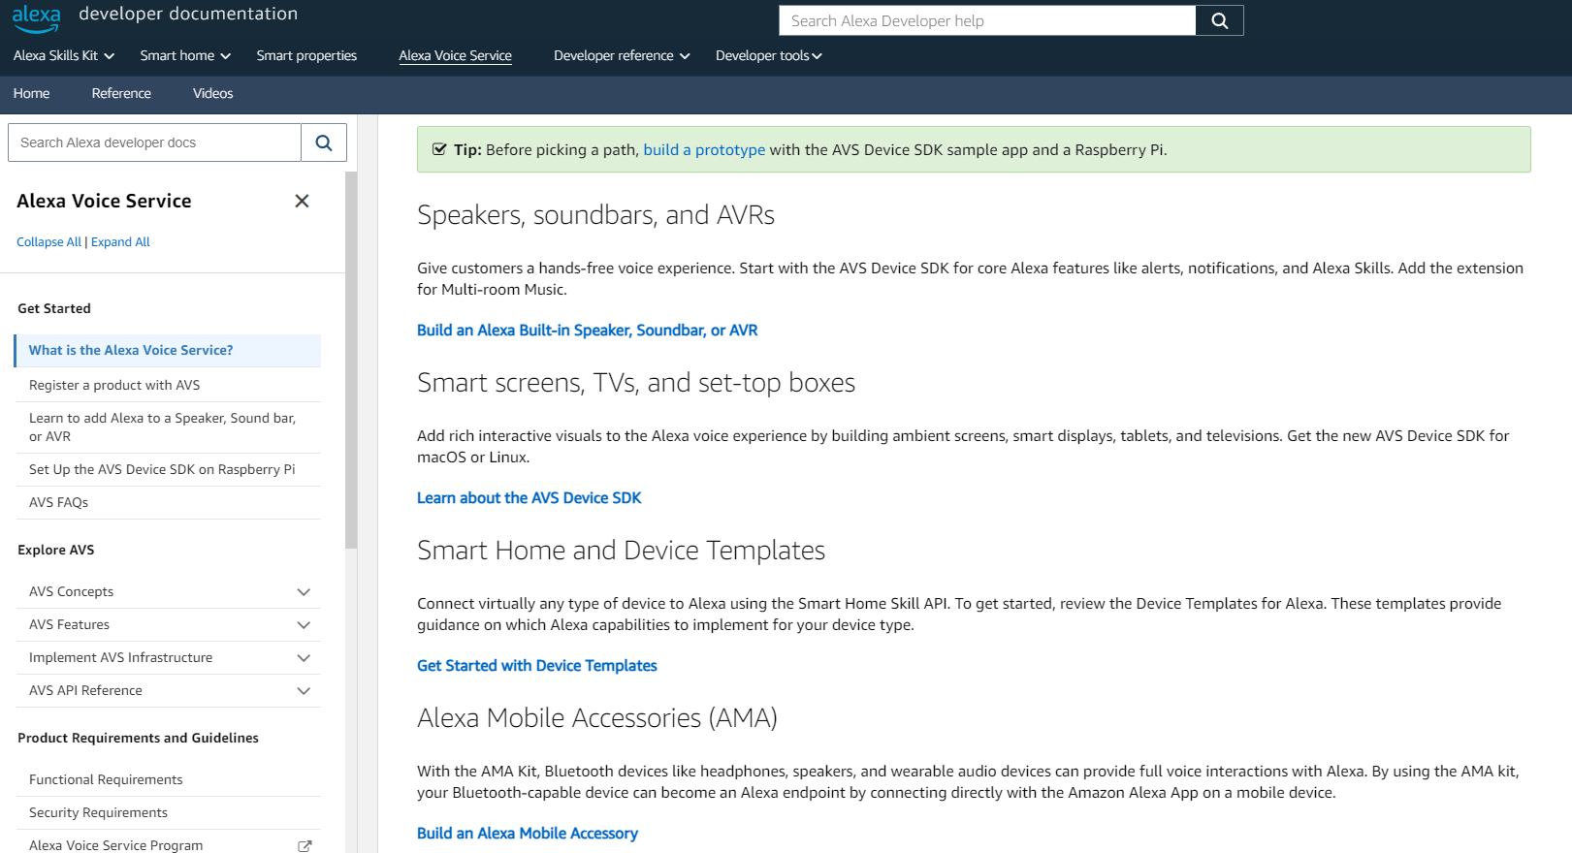Viewport: 1572px width, 853px height.
Task: Open the Developer tools dropdown
Action: point(768,56)
